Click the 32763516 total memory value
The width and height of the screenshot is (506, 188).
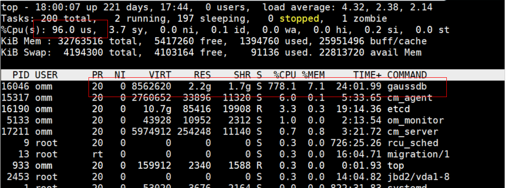80,41
